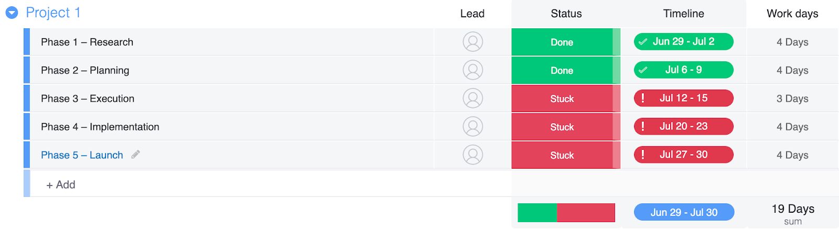Click the Work days column header

[792, 14]
